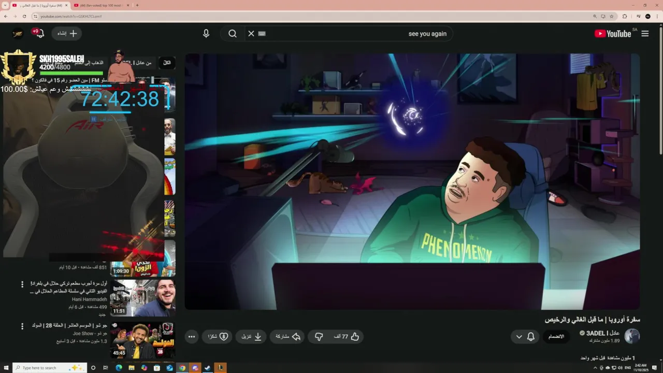View site information icon in address bar
This screenshot has height=373, width=663.
point(35,16)
